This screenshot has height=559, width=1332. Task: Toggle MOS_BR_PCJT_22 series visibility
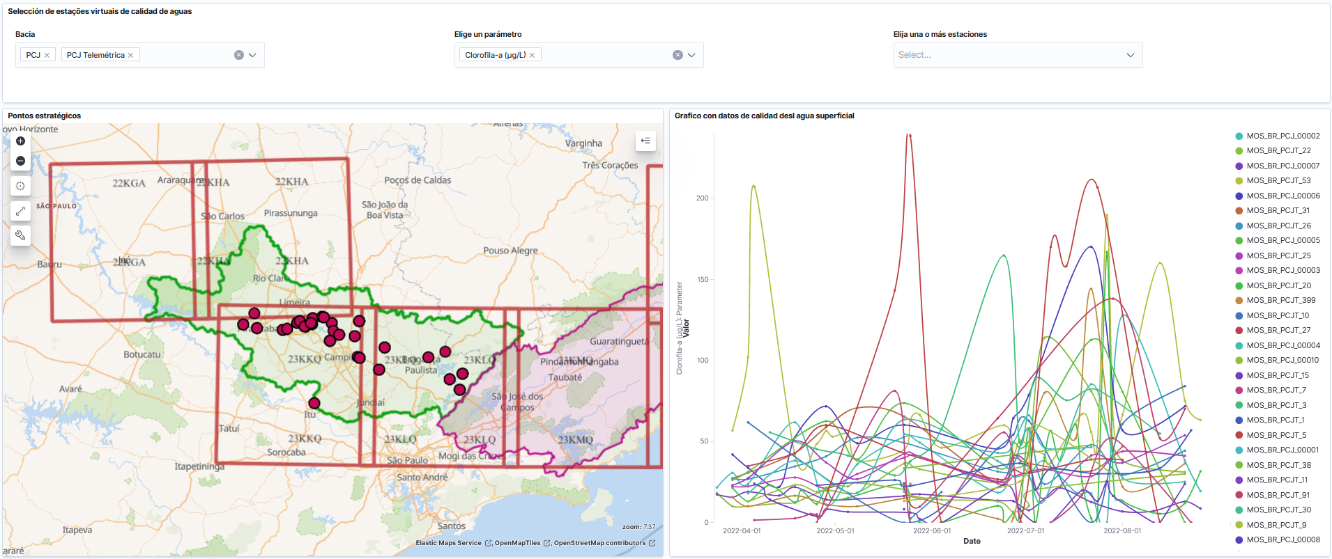[x=1278, y=150]
